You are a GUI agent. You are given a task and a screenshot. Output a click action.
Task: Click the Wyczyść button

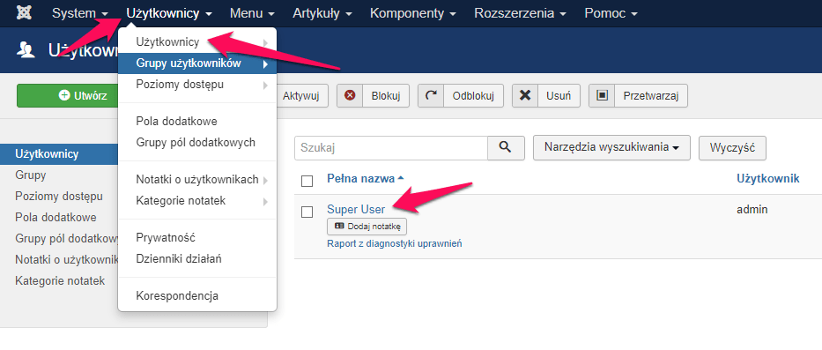732,147
